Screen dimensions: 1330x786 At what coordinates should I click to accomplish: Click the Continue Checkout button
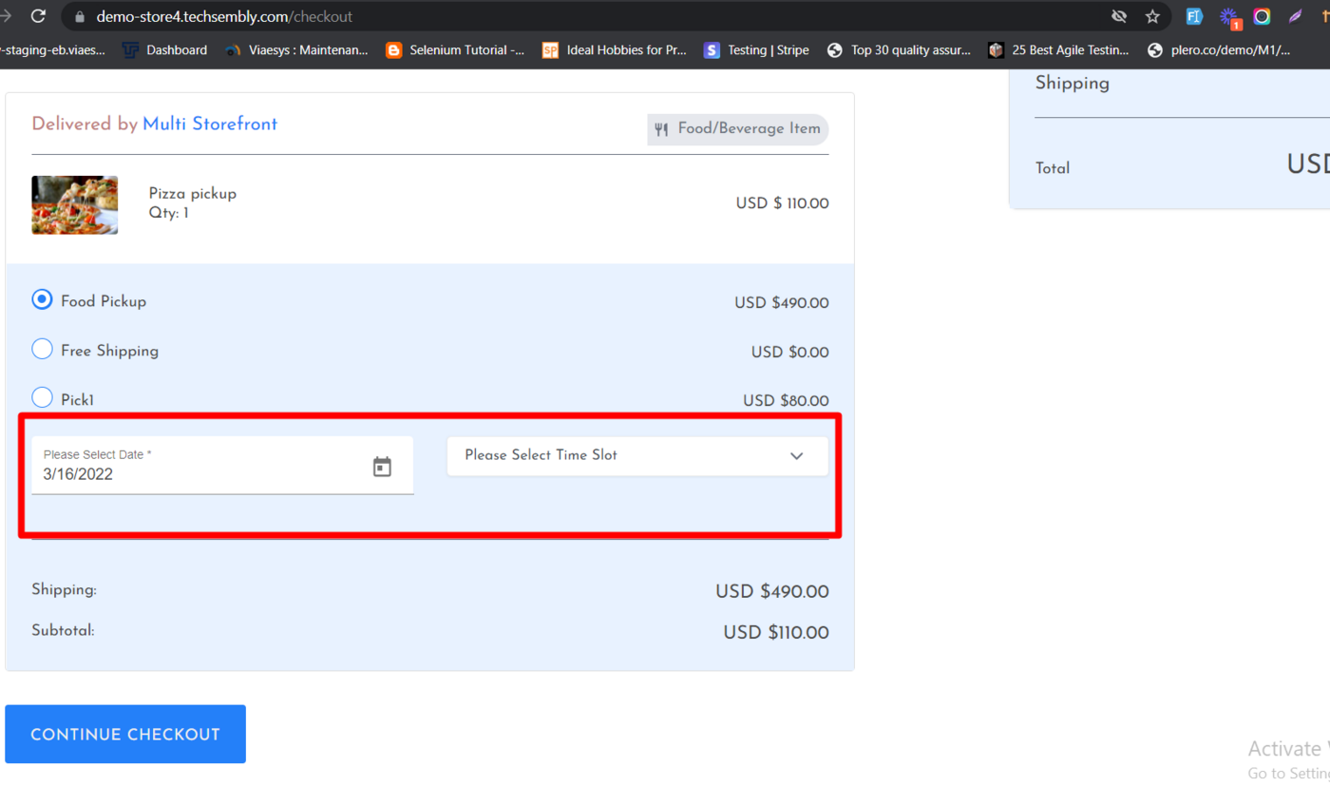pos(125,735)
